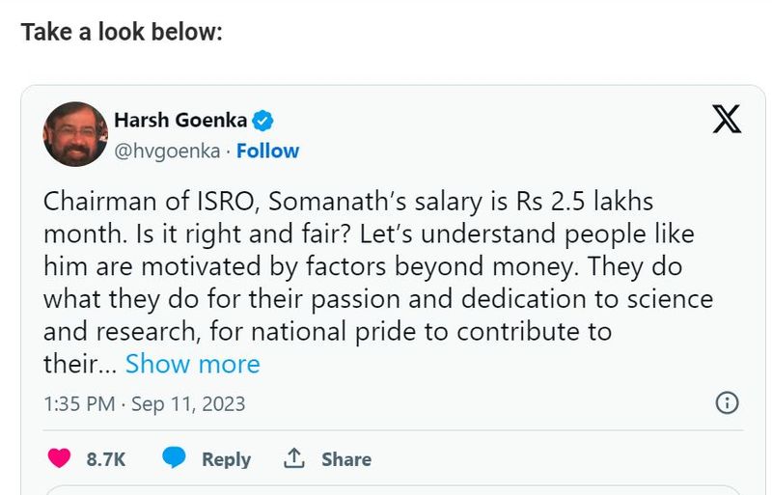Open the tweet info circle icon
The height and width of the screenshot is (495, 772).
click(x=727, y=402)
